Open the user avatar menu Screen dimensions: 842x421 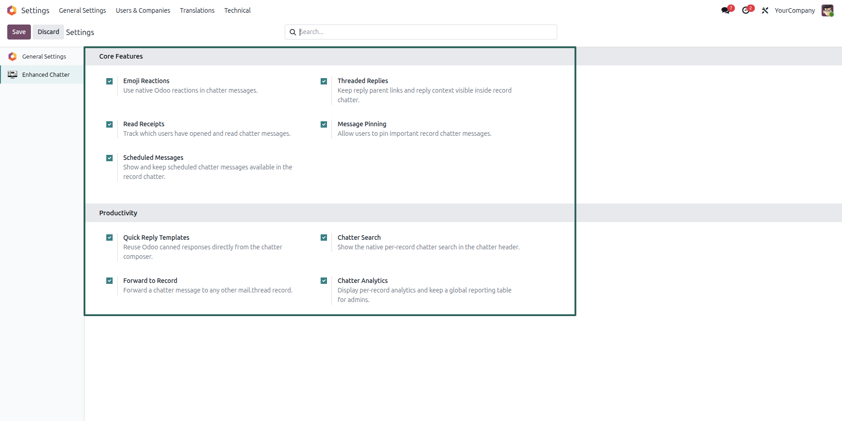827,10
